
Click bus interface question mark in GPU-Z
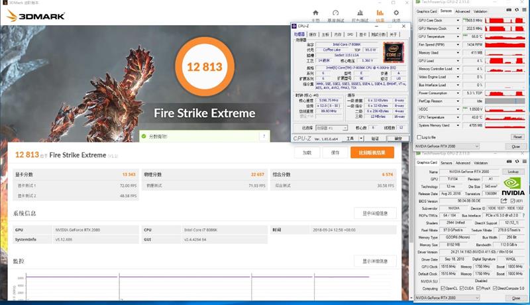click(x=523, y=215)
